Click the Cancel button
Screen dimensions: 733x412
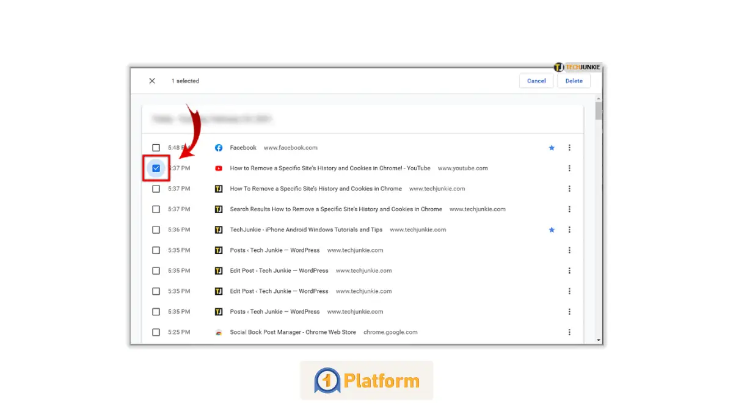tap(536, 80)
